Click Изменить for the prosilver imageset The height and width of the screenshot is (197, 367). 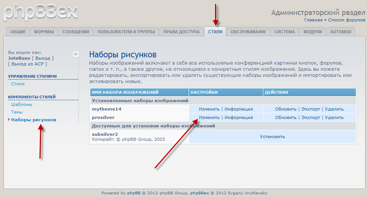point(209,117)
